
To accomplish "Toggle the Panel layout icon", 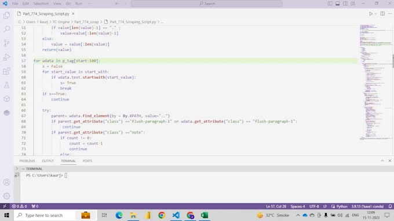I will click(x=337, y=3).
